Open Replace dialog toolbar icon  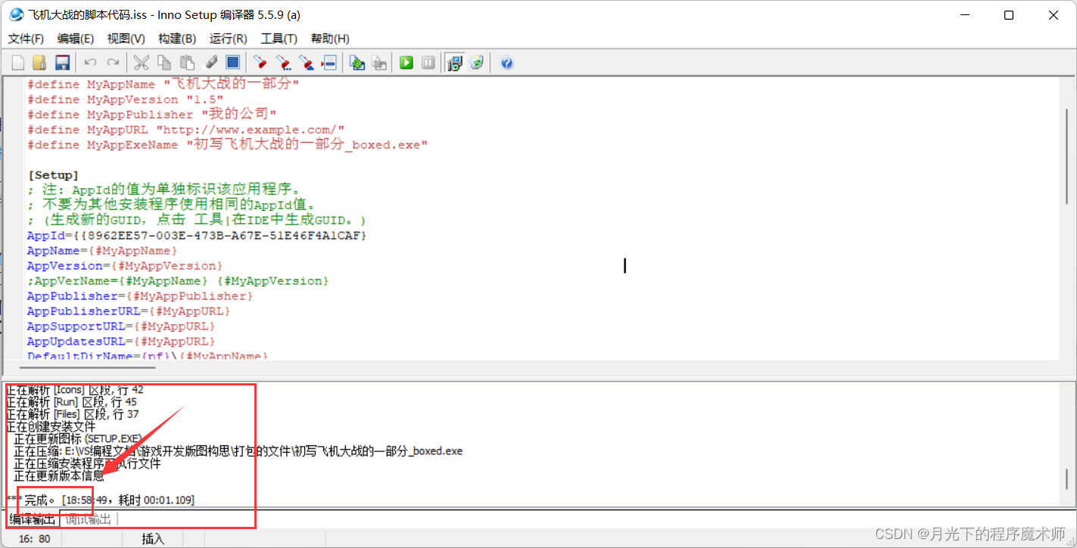click(306, 63)
